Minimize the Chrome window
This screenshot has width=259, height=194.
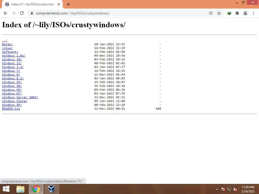click(237, 3)
